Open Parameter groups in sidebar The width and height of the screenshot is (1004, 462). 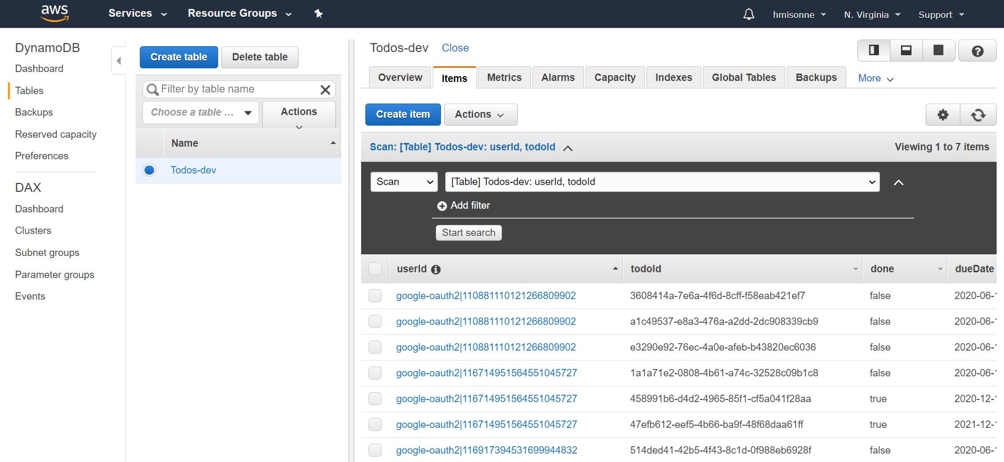(x=55, y=275)
